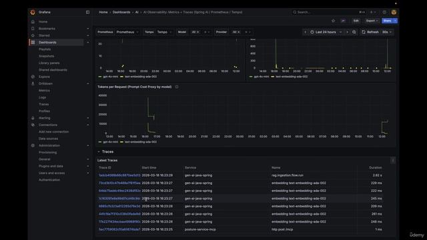Click the Edit dashboard button
Viewport: 427px width, 240px height.
356,21
